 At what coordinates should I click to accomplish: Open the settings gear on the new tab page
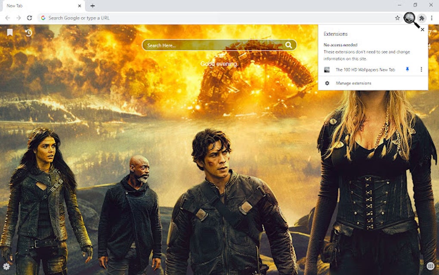point(6,266)
